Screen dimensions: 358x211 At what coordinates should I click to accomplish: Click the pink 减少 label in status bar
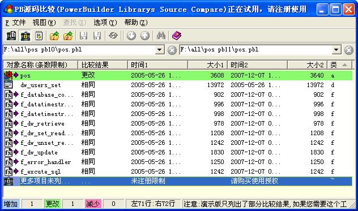pyautogui.click(x=93, y=204)
